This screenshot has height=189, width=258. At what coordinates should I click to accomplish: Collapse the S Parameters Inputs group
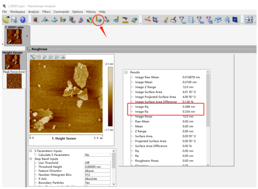[x=31, y=151]
